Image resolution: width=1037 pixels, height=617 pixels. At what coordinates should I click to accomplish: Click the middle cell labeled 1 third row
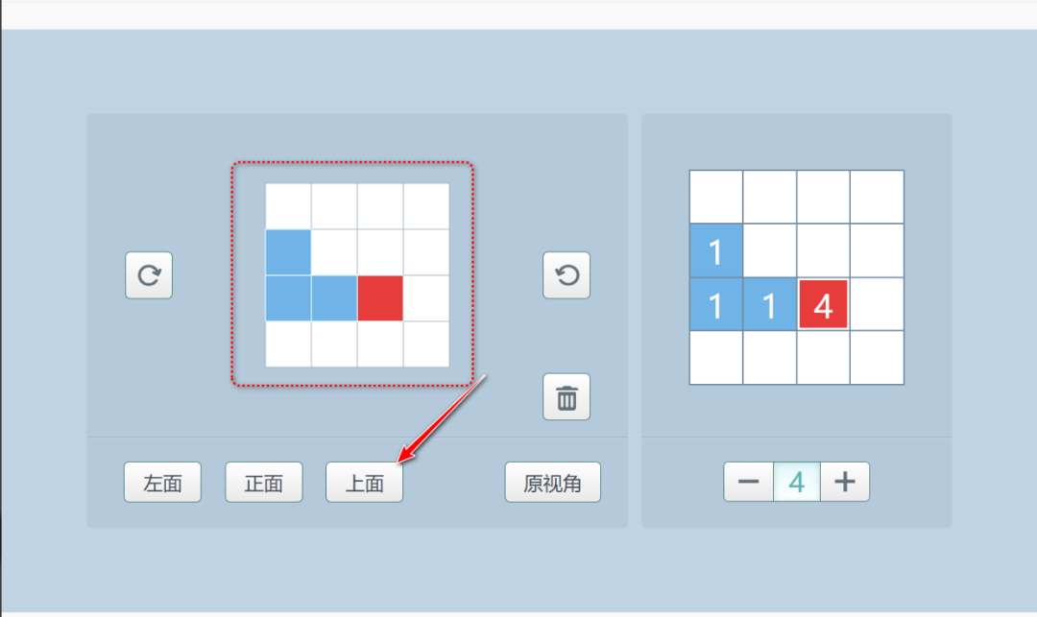pos(769,305)
